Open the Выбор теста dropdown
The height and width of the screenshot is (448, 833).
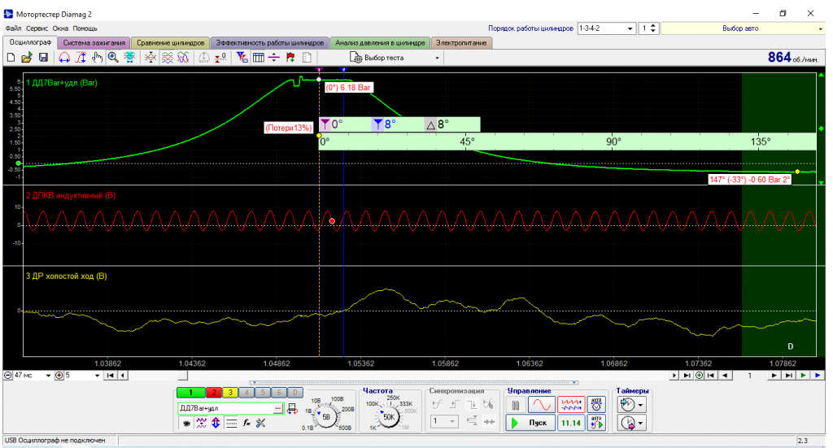(437, 58)
